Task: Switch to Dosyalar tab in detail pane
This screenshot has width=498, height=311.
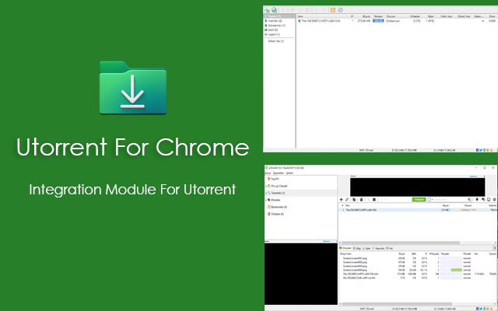Action: pos(345,248)
